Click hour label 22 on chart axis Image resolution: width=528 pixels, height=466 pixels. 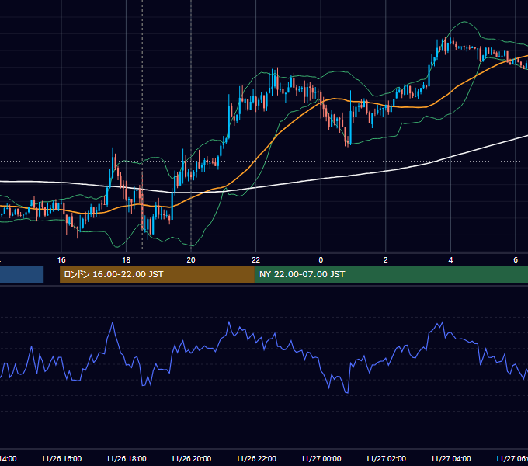pos(256,260)
